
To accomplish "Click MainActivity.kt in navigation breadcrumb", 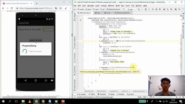I will (113, 9).
